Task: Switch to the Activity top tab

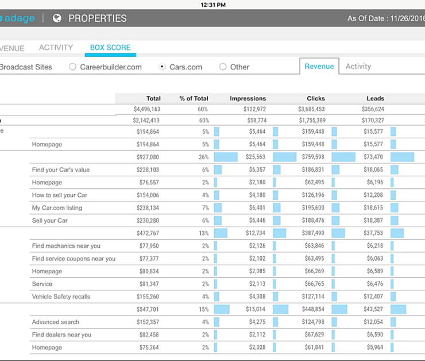Action: (x=56, y=48)
